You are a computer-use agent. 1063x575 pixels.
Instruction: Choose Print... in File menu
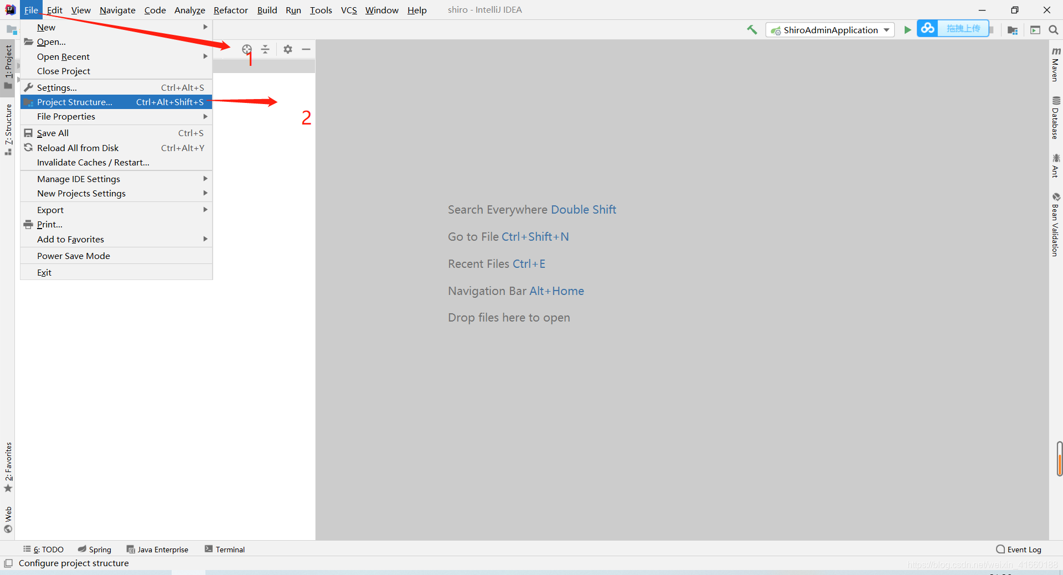[116, 224]
